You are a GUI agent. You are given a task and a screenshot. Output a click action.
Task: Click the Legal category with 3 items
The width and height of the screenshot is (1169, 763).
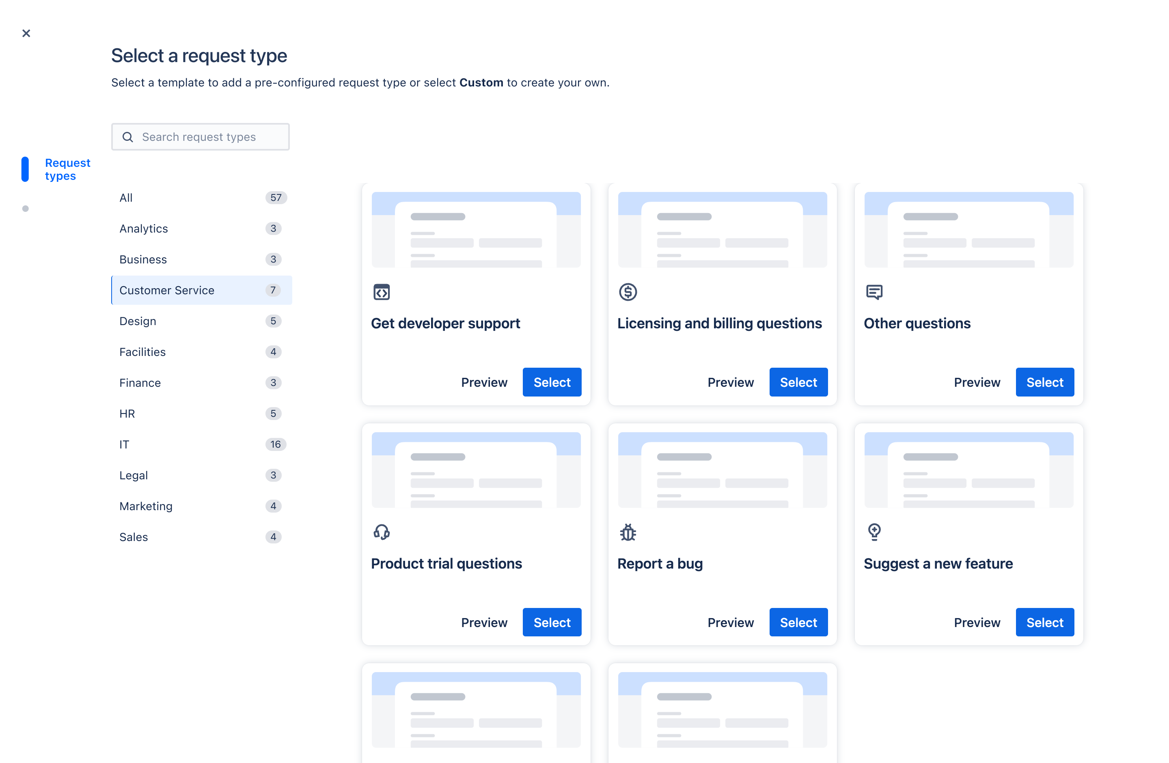point(201,474)
